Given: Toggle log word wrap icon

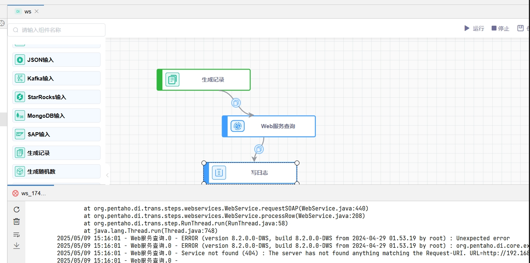Looking at the screenshot, I should 16,234.
